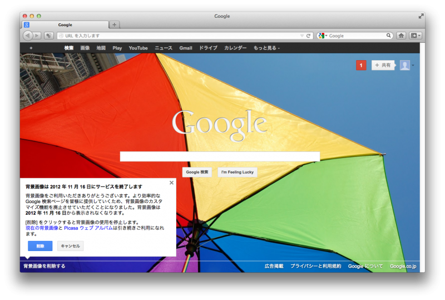The height and width of the screenshot is (300, 445).
Task: Open search engine selector dropdown
Action: pyautogui.click(x=323, y=36)
